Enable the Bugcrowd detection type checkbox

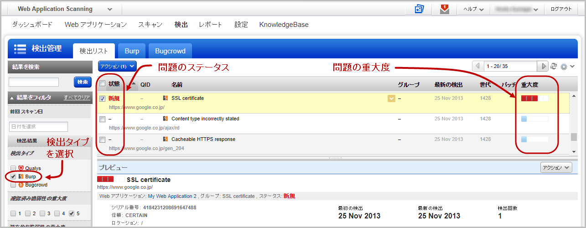click(13, 185)
